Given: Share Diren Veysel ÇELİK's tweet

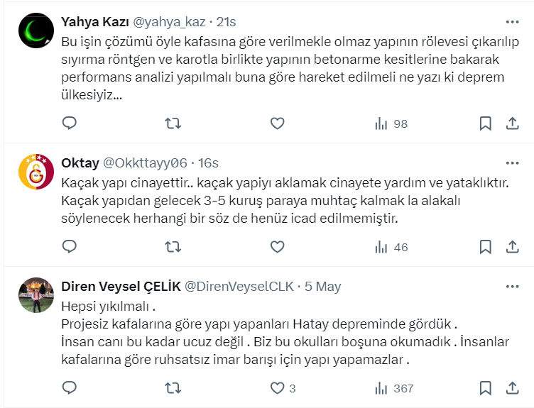Looking at the screenshot, I should point(511,388).
